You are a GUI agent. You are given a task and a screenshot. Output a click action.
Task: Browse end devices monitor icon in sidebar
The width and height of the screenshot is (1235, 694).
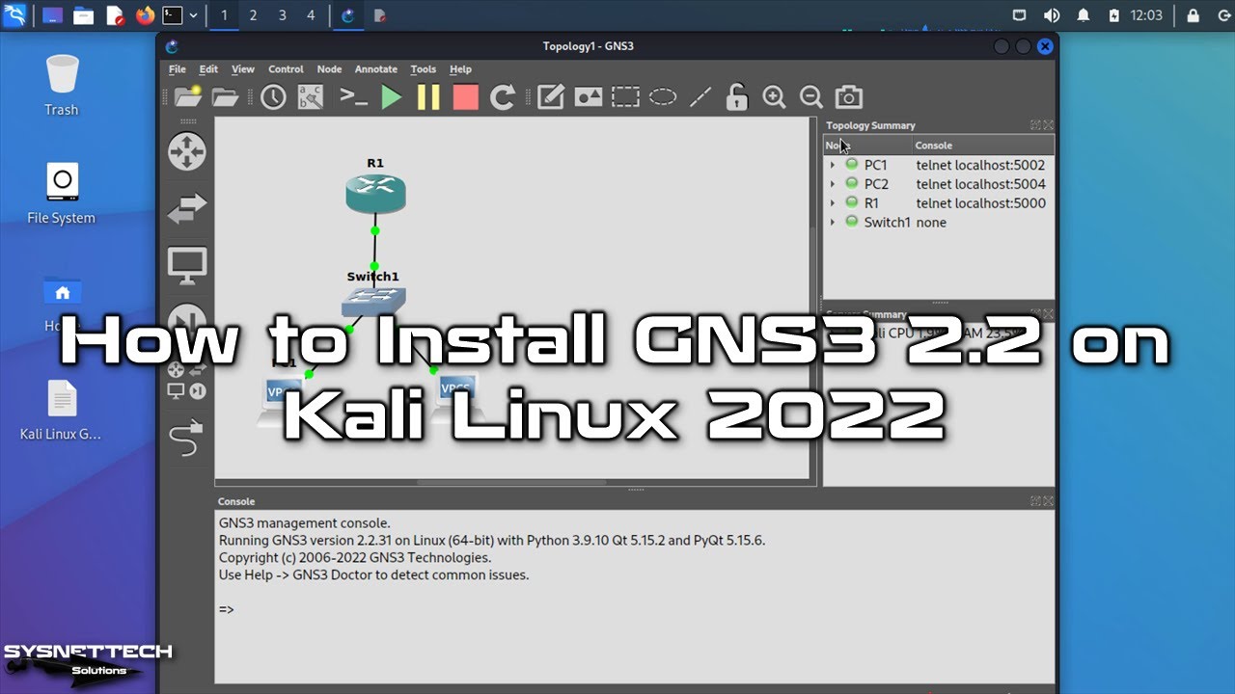point(187,266)
